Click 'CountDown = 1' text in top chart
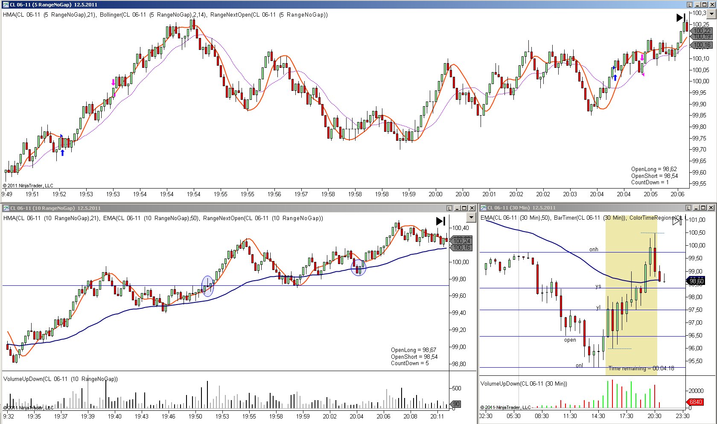 point(650,182)
